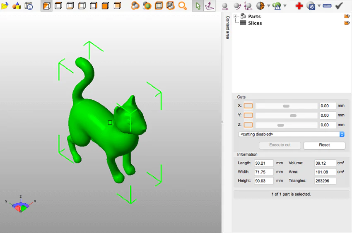This screenshot has width=352, height=233.
Task: Zoom to the selected part
Action: [147, 6]
